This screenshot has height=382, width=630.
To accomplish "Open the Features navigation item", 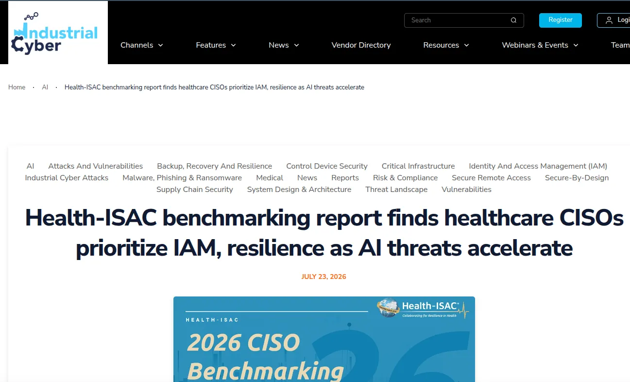I will (211, 45).
